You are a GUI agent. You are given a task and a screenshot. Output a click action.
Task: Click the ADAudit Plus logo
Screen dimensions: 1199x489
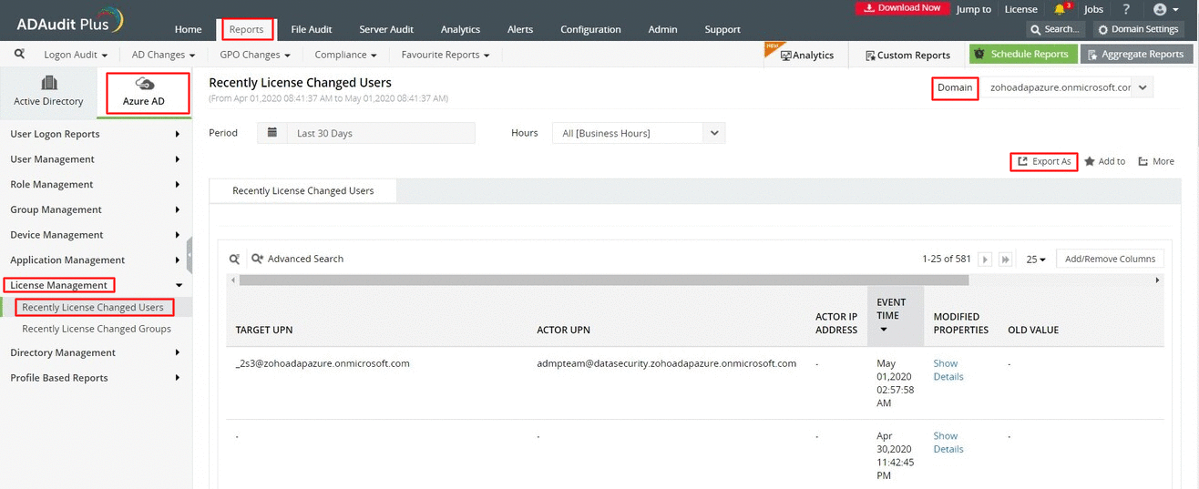click(69, 21)
